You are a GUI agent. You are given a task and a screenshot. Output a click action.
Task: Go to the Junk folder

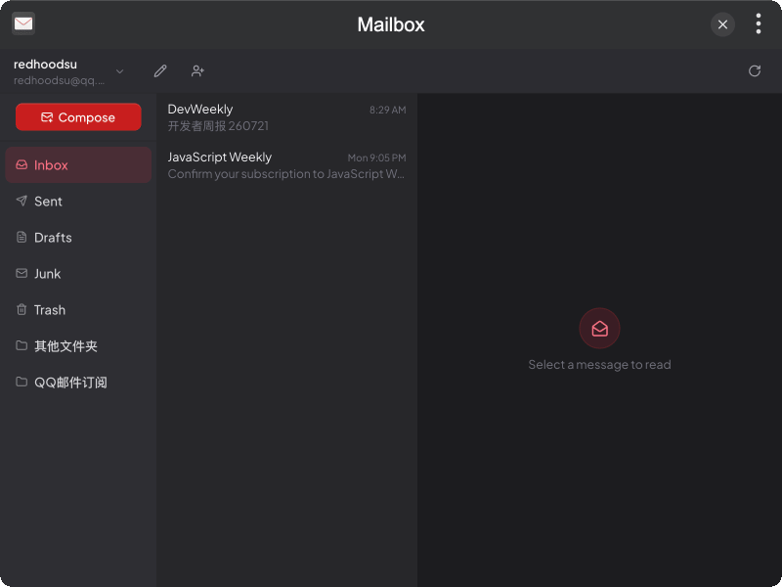(x=78, y=274)
